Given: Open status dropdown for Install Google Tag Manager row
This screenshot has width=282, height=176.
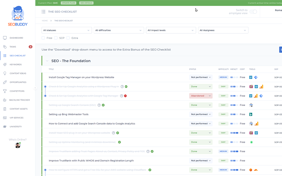Looking at the screenshot, I should [201, 77].
